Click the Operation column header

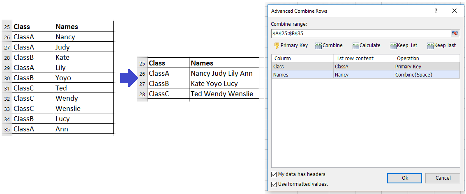[427, 59]
